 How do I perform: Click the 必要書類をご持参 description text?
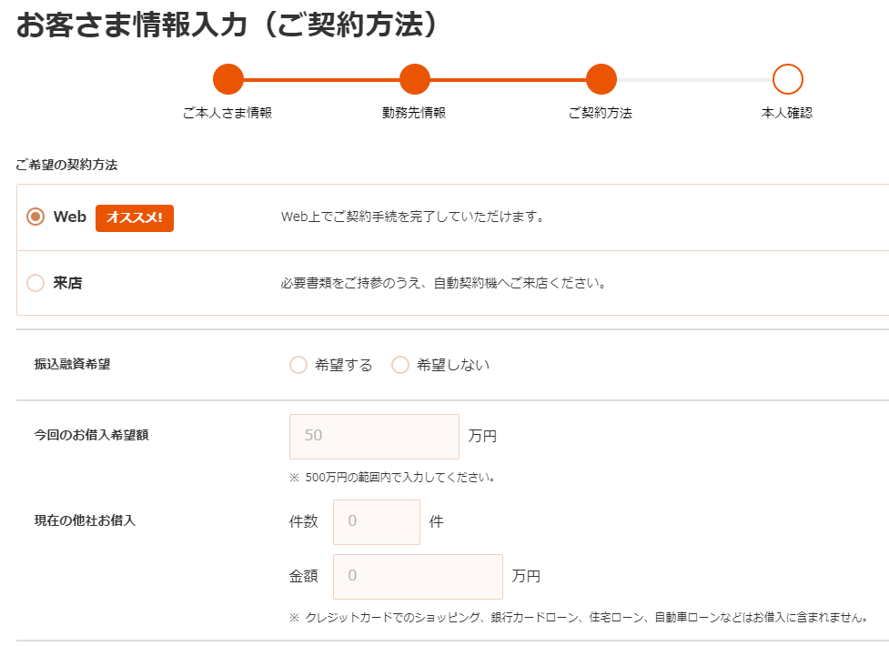[443, 283]
